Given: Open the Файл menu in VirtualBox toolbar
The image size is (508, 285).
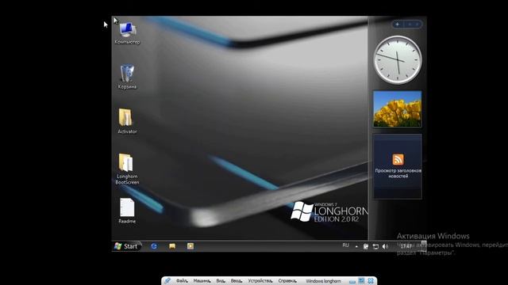Looking at the screenshot, I should click(x=182, y=281).
